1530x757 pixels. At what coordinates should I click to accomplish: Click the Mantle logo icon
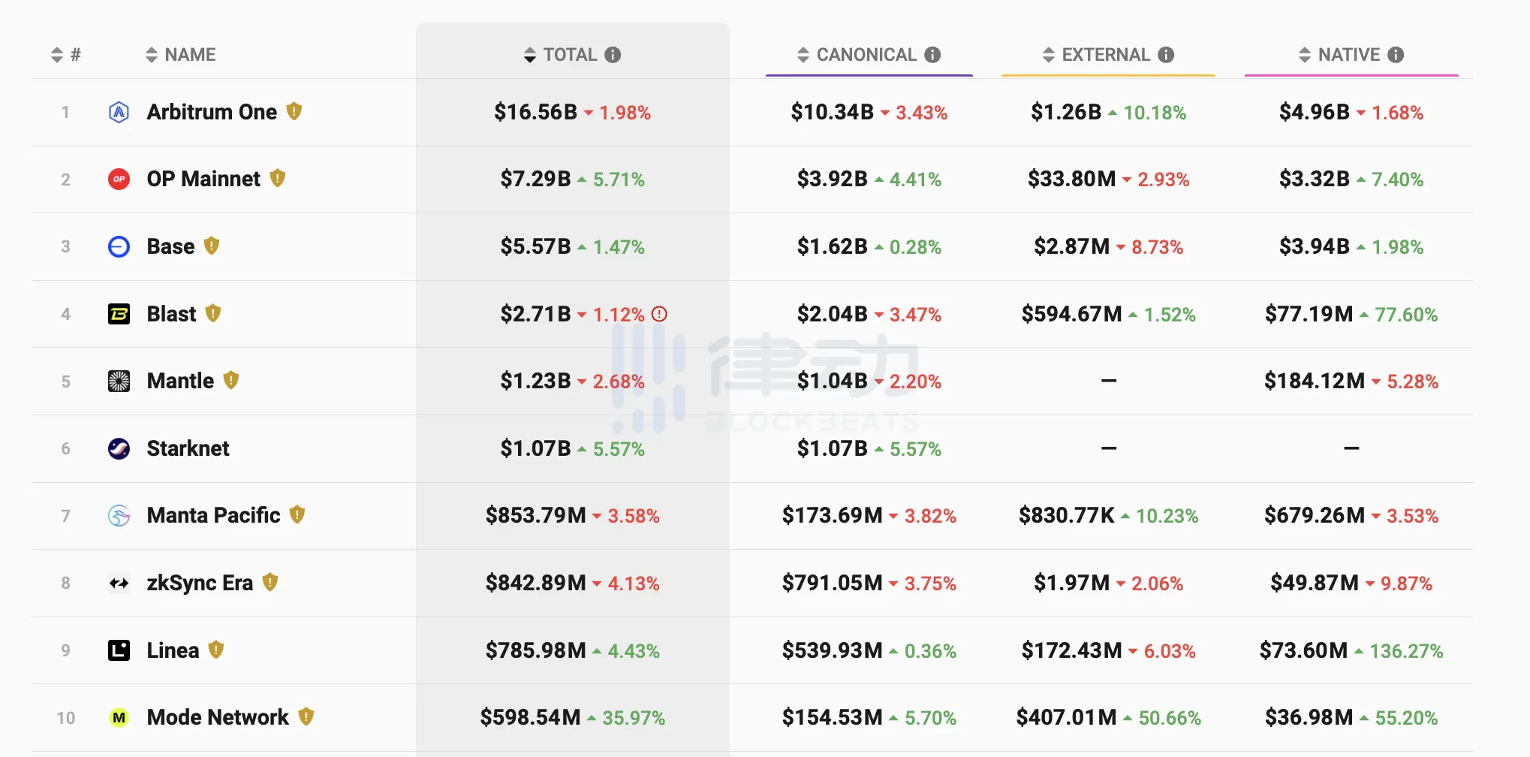(119, 382)
